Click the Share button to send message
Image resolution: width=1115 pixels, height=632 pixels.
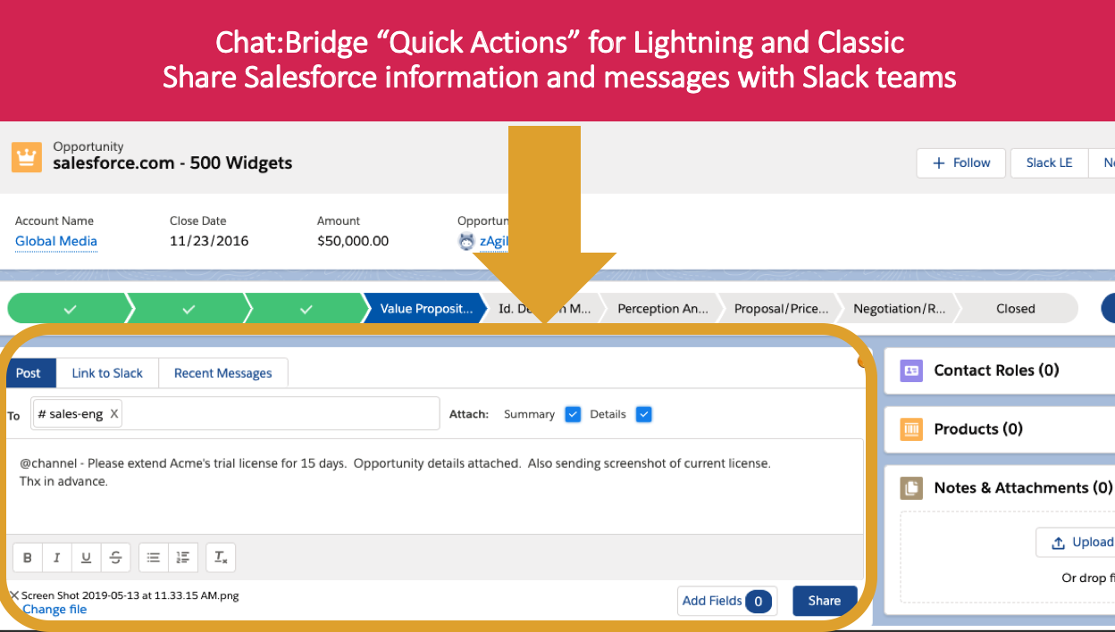click(824, 600)
